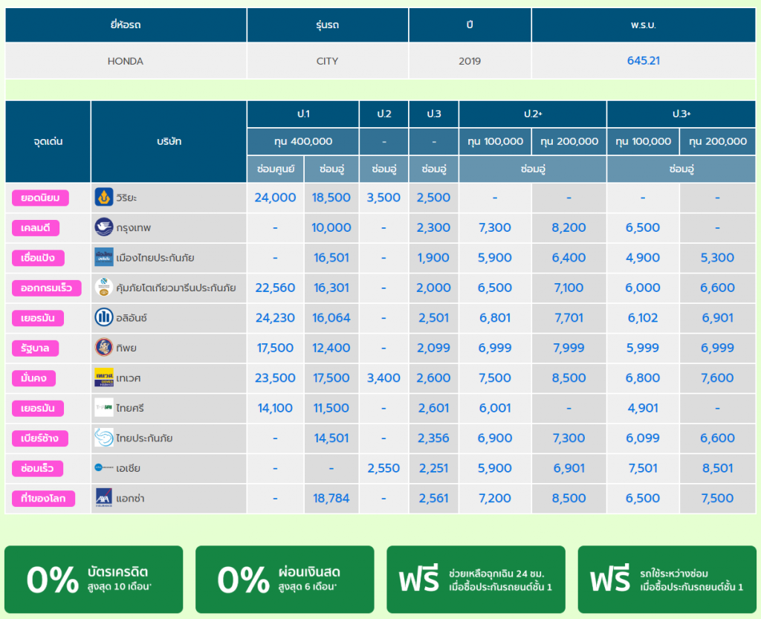761x619 pixels.
Task: Click the ซ่อมศูนย์ column header
Action: (x=275, y=169)
